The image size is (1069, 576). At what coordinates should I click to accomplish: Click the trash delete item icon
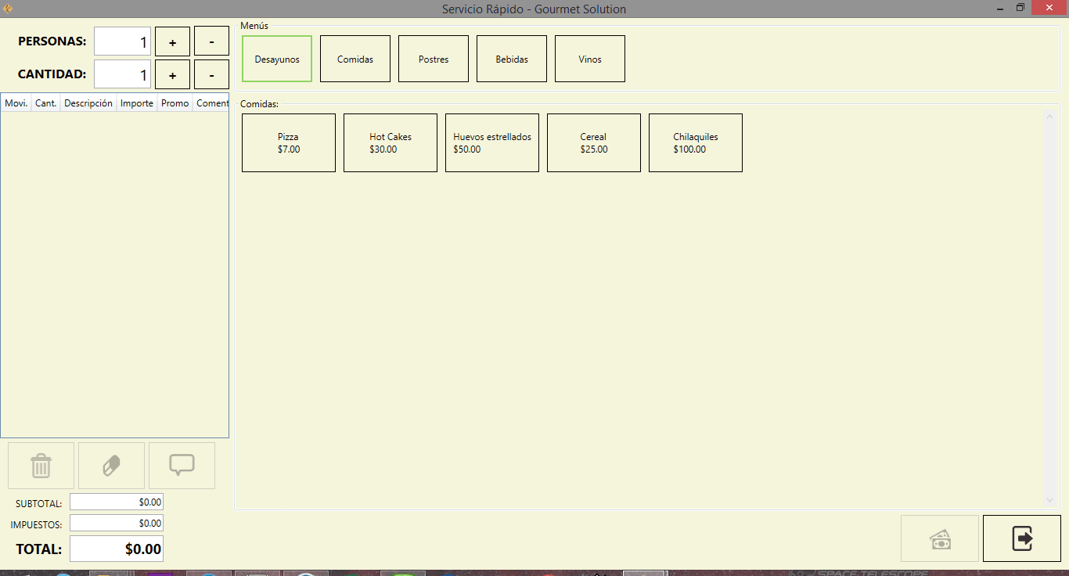[x=41, y=466]
